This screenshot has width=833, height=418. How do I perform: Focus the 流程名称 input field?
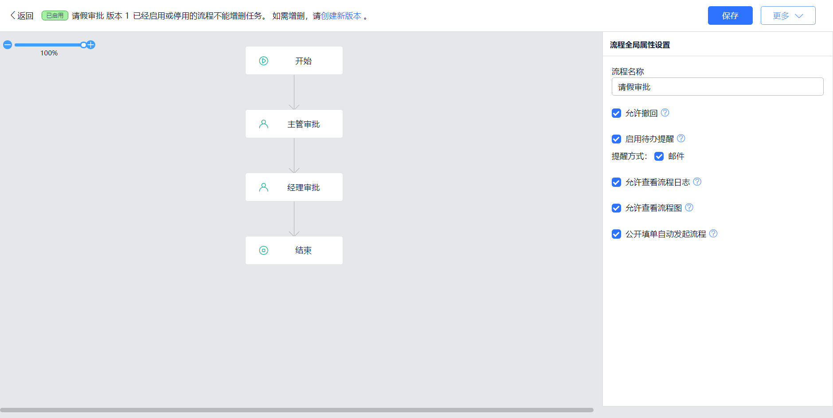[x=717, y=87]
